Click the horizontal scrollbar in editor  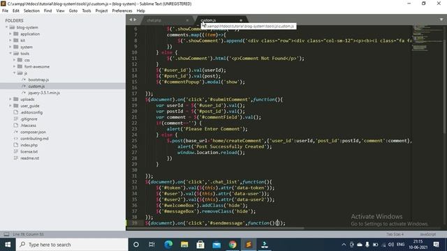pyautogui.click(x=215, y=228)
